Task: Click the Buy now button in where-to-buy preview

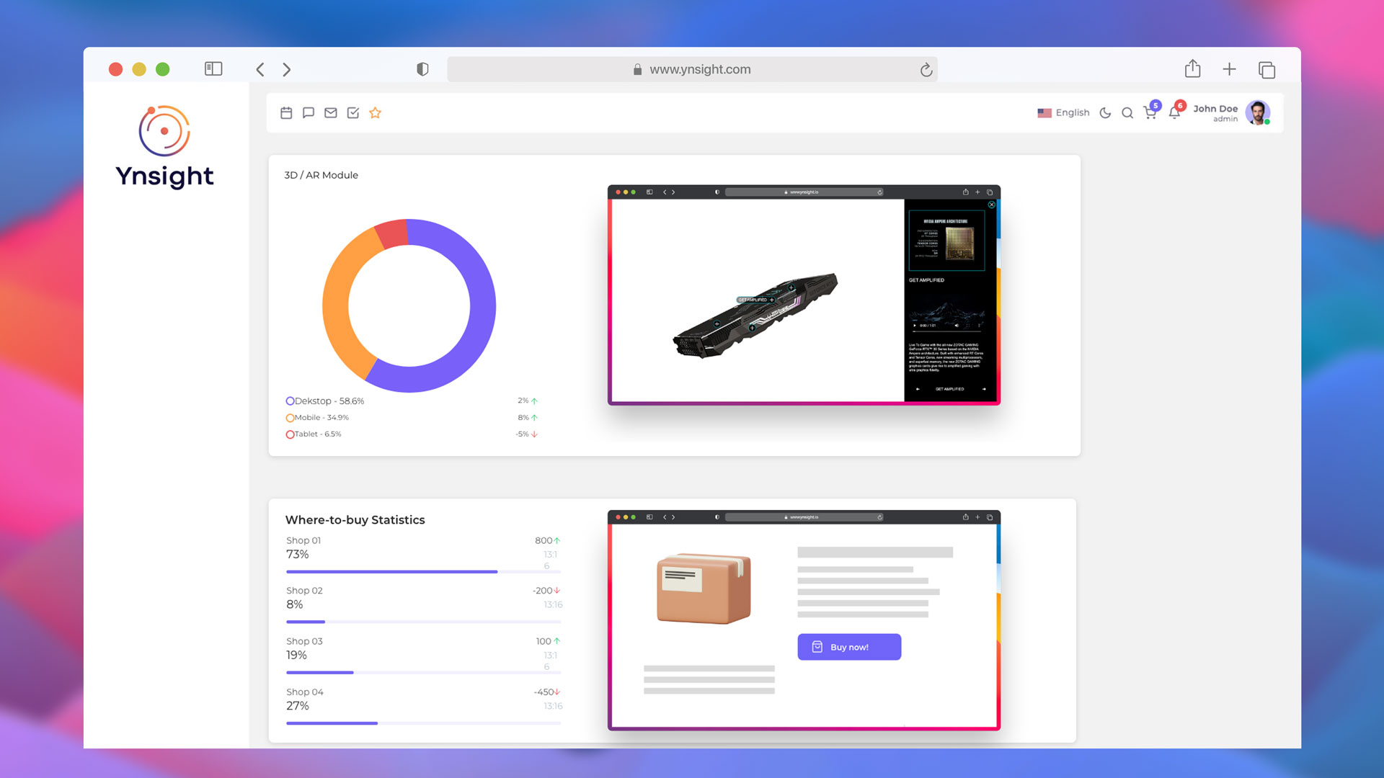Action: click(847, 647)
